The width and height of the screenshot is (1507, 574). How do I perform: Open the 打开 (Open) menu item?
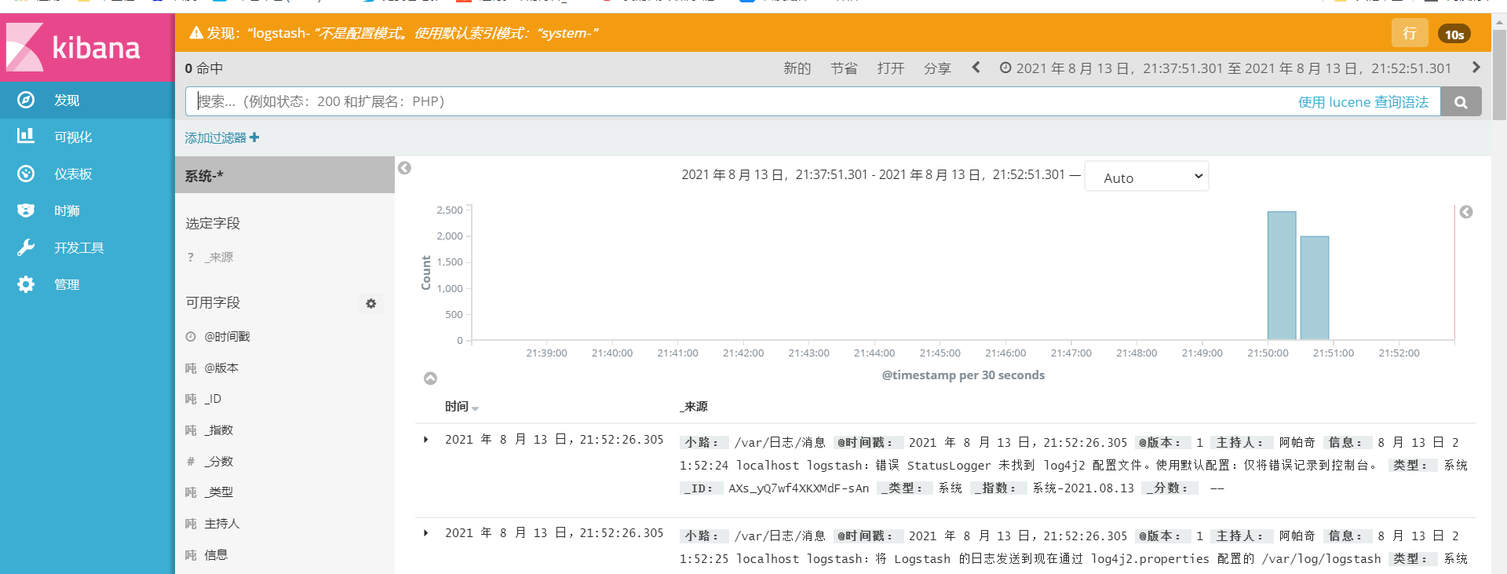(890, 68)
